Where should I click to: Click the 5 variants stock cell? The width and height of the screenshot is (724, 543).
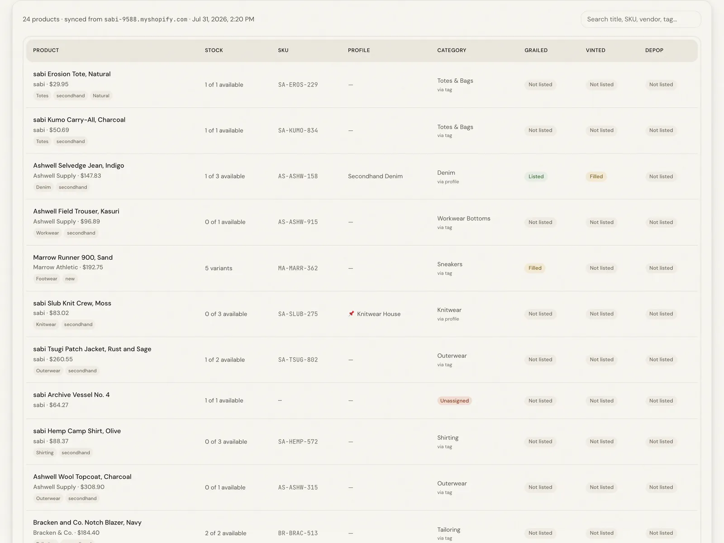[x=219, y=268]
